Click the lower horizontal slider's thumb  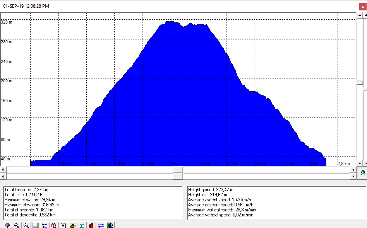click(178, 176)
